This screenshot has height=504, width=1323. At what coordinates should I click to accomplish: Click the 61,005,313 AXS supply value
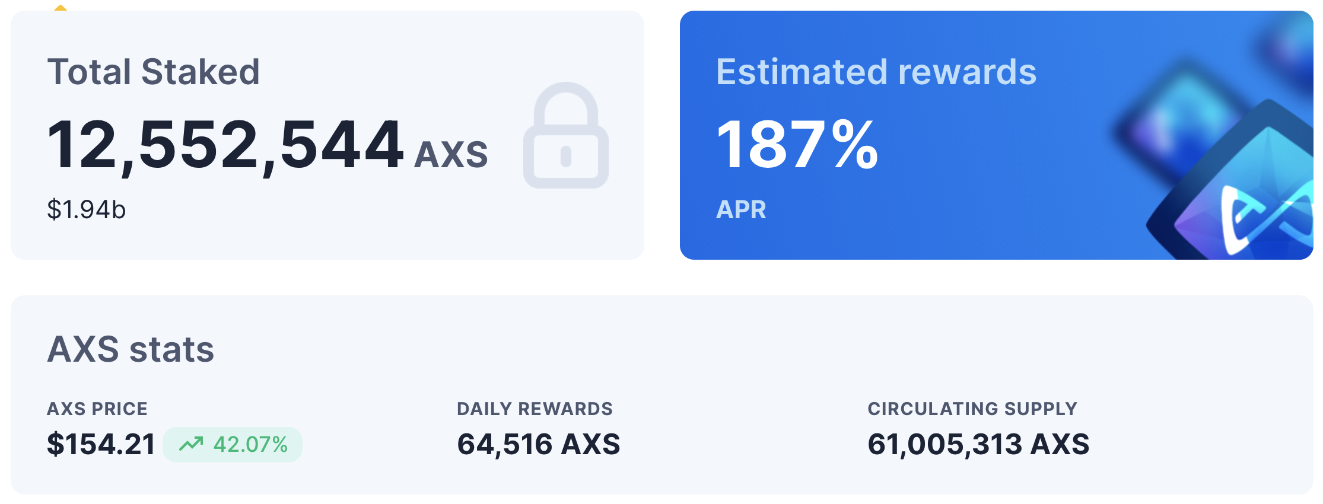978,444
